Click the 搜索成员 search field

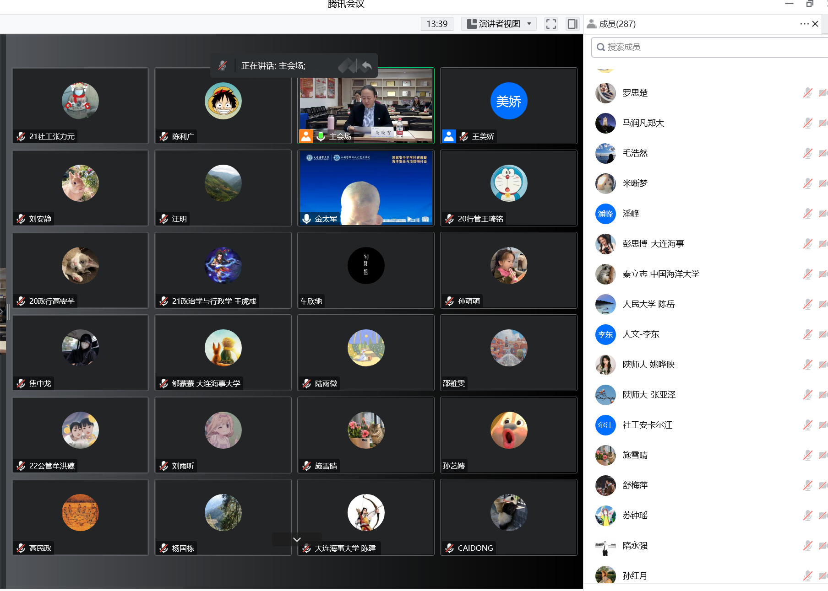click(710, 48)
